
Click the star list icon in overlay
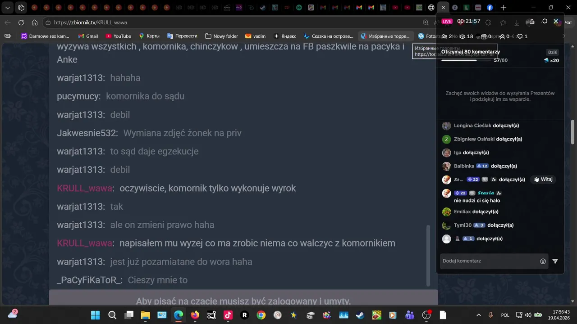pos(503,22)
